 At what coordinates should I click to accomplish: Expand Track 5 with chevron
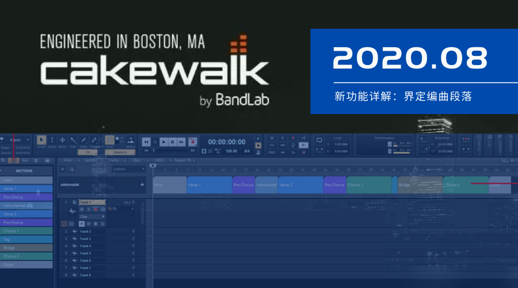point(134,253)
